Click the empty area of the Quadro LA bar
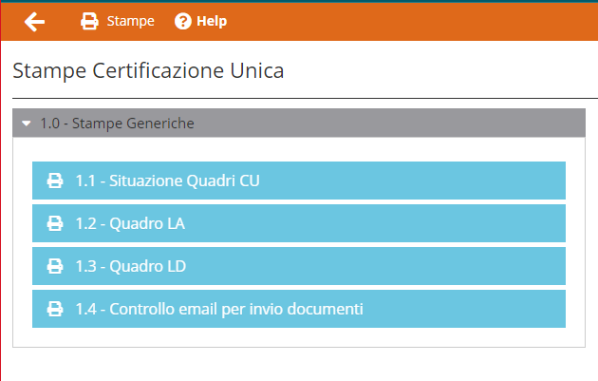This screenshot has height=381, width=598. tap(382, 223)
